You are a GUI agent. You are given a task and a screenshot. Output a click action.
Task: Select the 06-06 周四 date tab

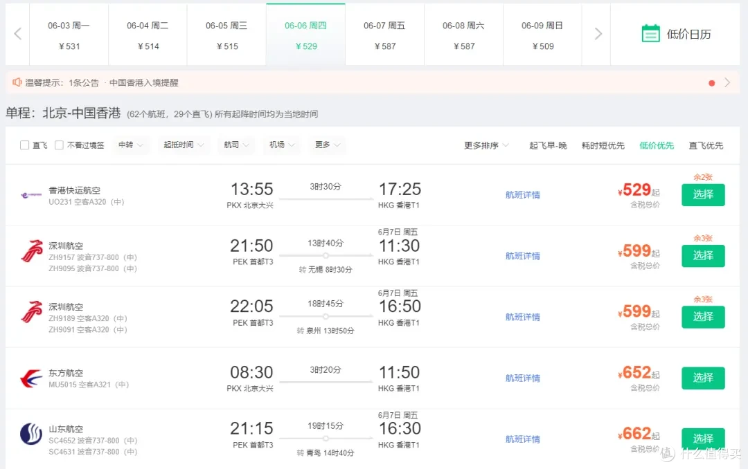tap(306, 35)
